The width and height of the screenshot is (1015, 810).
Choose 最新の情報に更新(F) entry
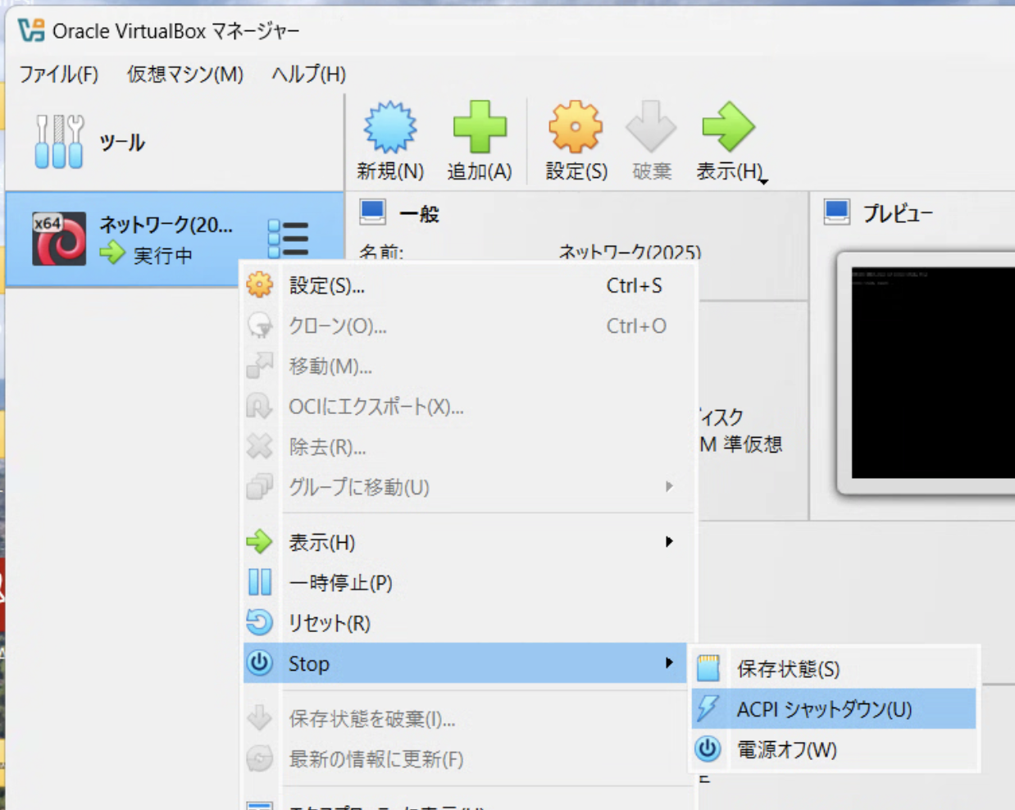(470, 758)
